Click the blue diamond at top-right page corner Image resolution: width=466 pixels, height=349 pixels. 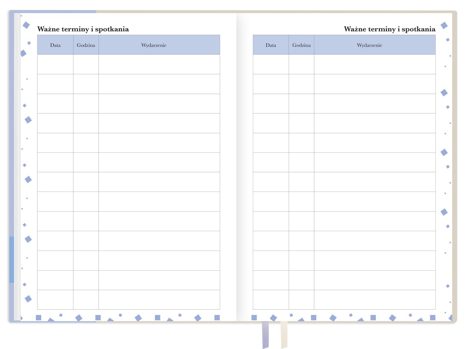(444, 26)
